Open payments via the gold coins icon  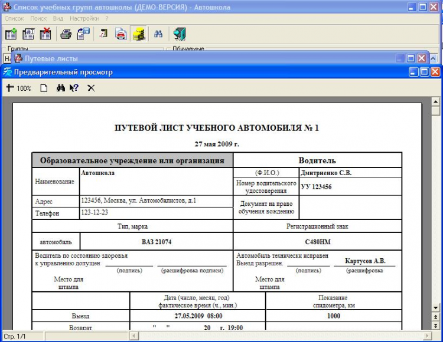click(x=139, y=34)
